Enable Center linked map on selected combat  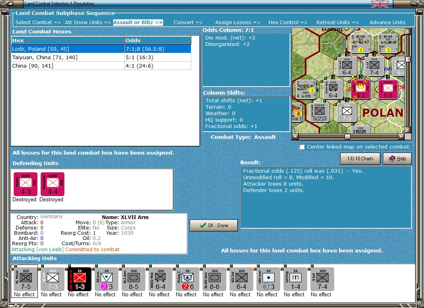coord(302,147)
